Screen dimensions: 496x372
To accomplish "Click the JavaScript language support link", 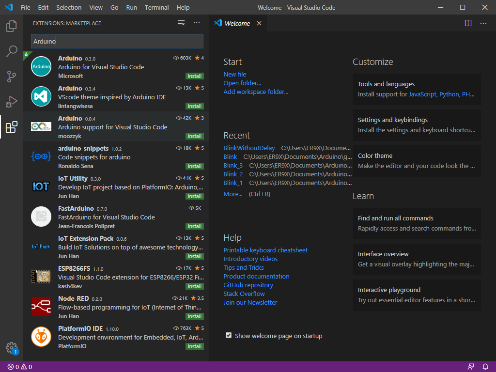I will click(422, 94).
